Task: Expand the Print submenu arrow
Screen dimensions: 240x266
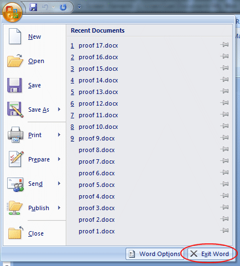Action: pos(59,135)
